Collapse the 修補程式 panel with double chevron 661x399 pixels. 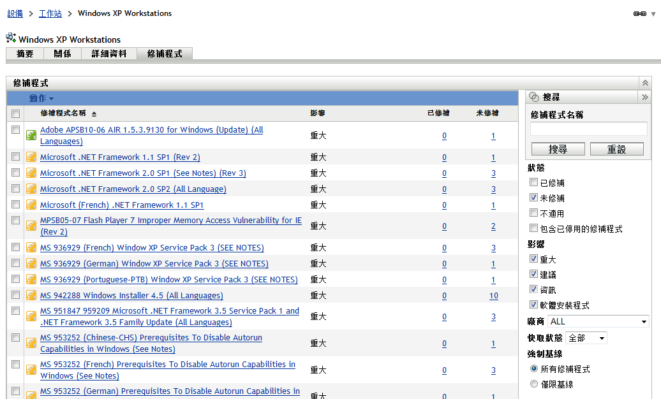click(x=645, y=83)
